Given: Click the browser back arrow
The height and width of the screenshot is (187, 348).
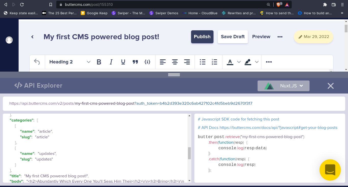Looking at the screenshot, I should click(x=6, y=5).
